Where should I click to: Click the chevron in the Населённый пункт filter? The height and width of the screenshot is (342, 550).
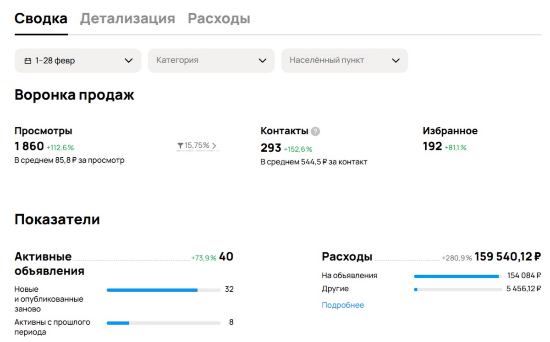tap(396, 61)
